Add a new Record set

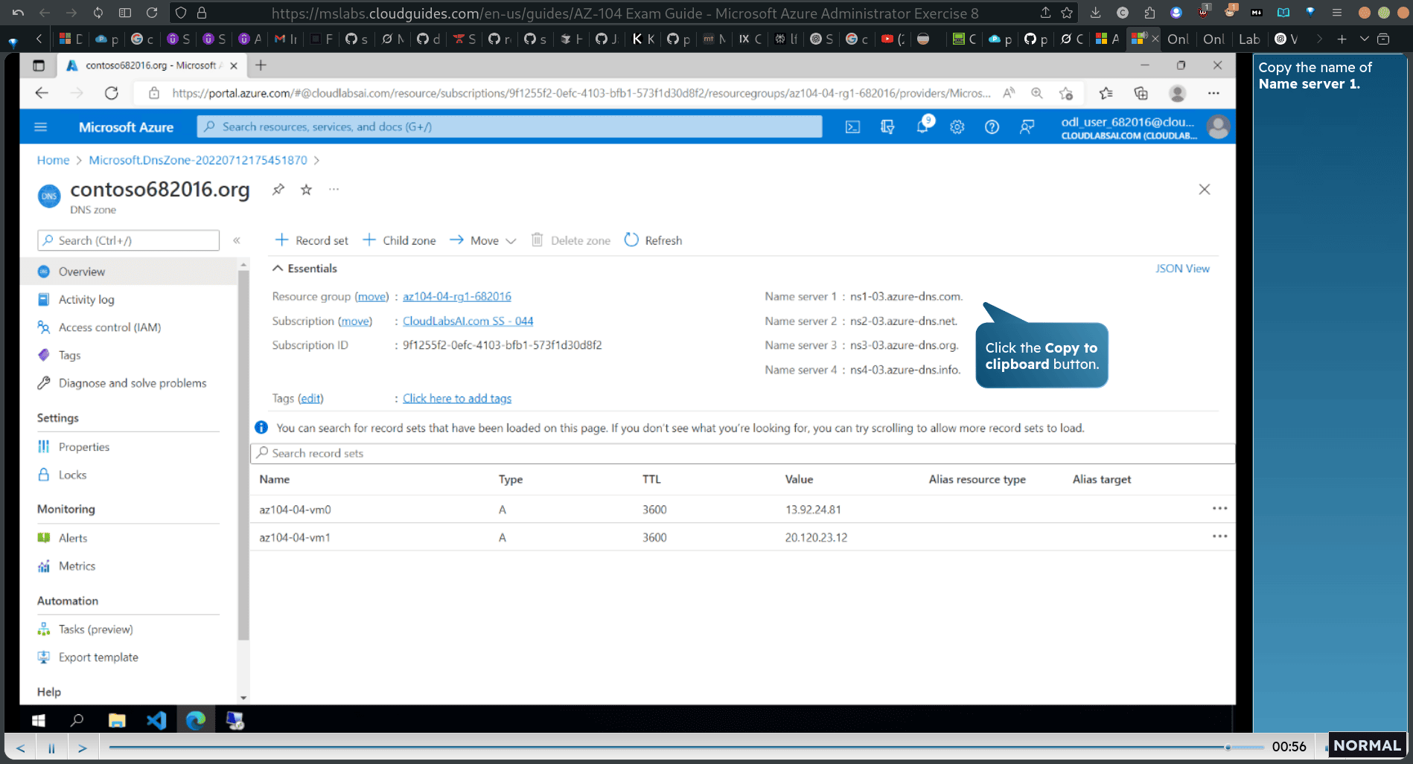[311, 240]
